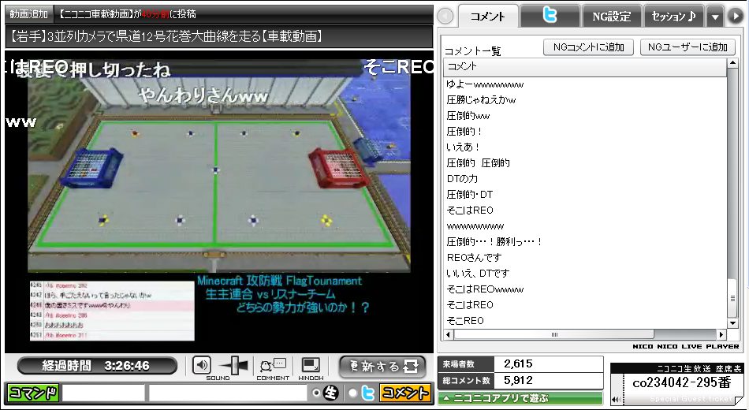Select comment 圧倒的・DT
This screenshot has width=749, height=410.
click(x=585, y=195)
